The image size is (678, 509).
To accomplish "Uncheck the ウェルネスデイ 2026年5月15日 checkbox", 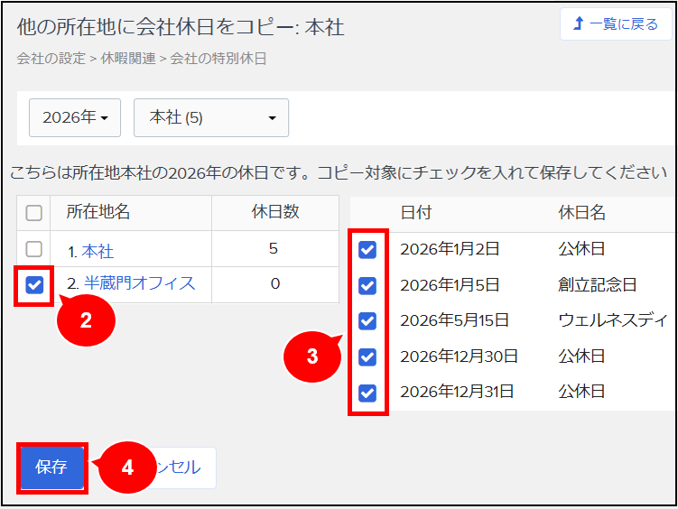I will click(x=367, y=320).
